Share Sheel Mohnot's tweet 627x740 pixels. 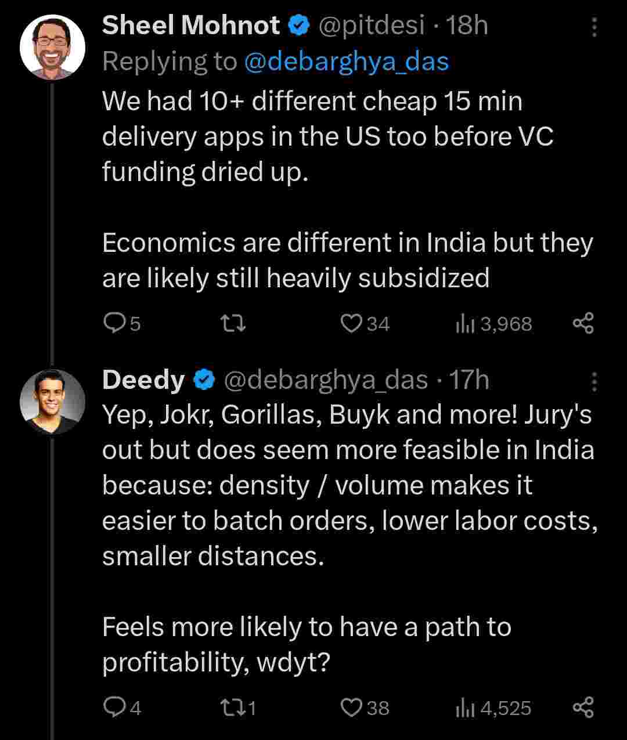tap(583, 323)
